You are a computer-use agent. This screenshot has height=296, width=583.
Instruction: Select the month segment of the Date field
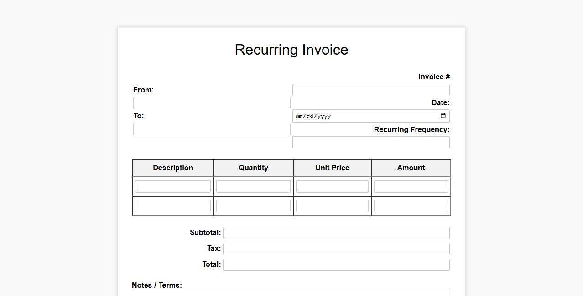point(299,116)
